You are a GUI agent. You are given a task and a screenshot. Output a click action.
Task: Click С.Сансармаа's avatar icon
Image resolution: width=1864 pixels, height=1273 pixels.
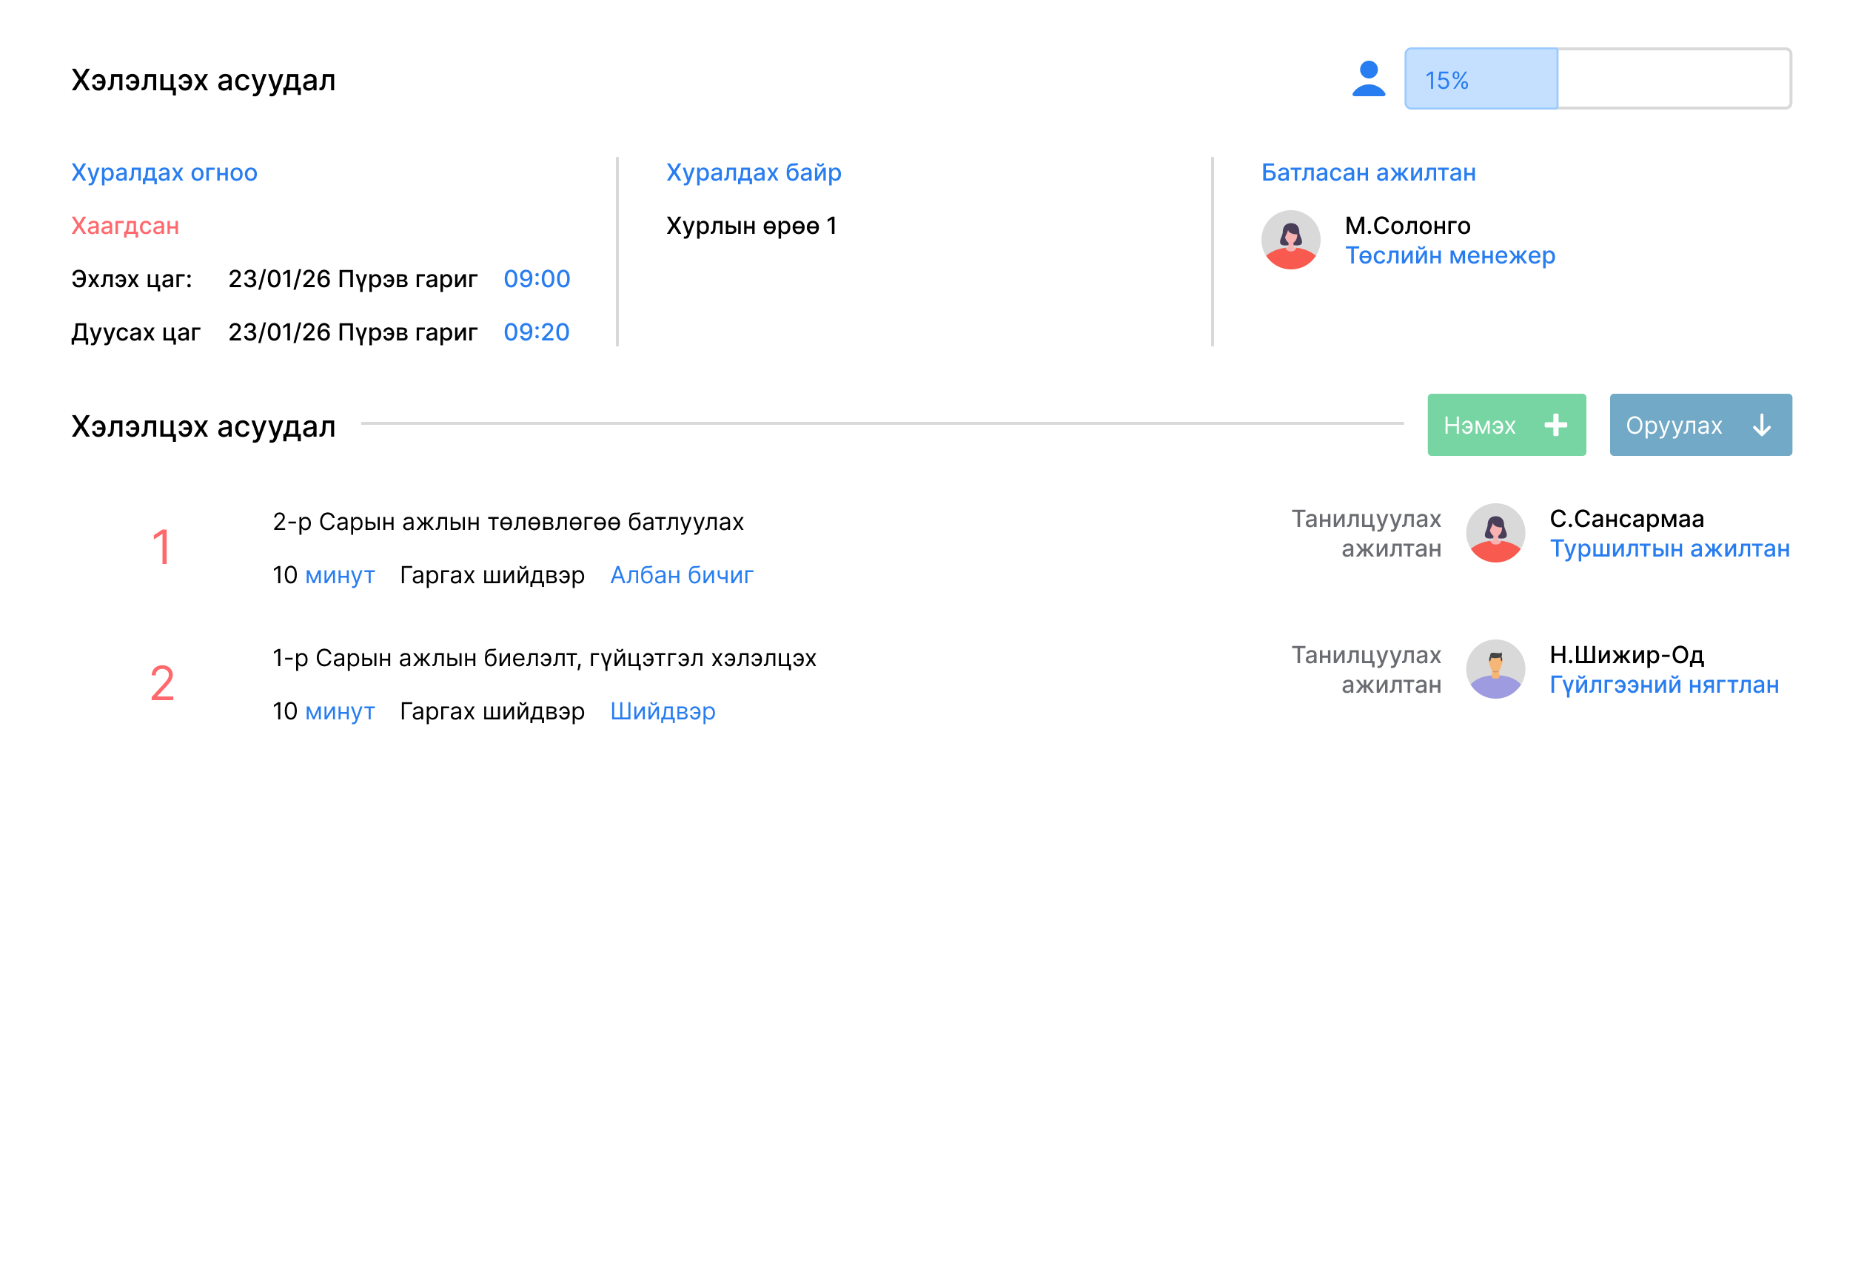pos(1495,533)
